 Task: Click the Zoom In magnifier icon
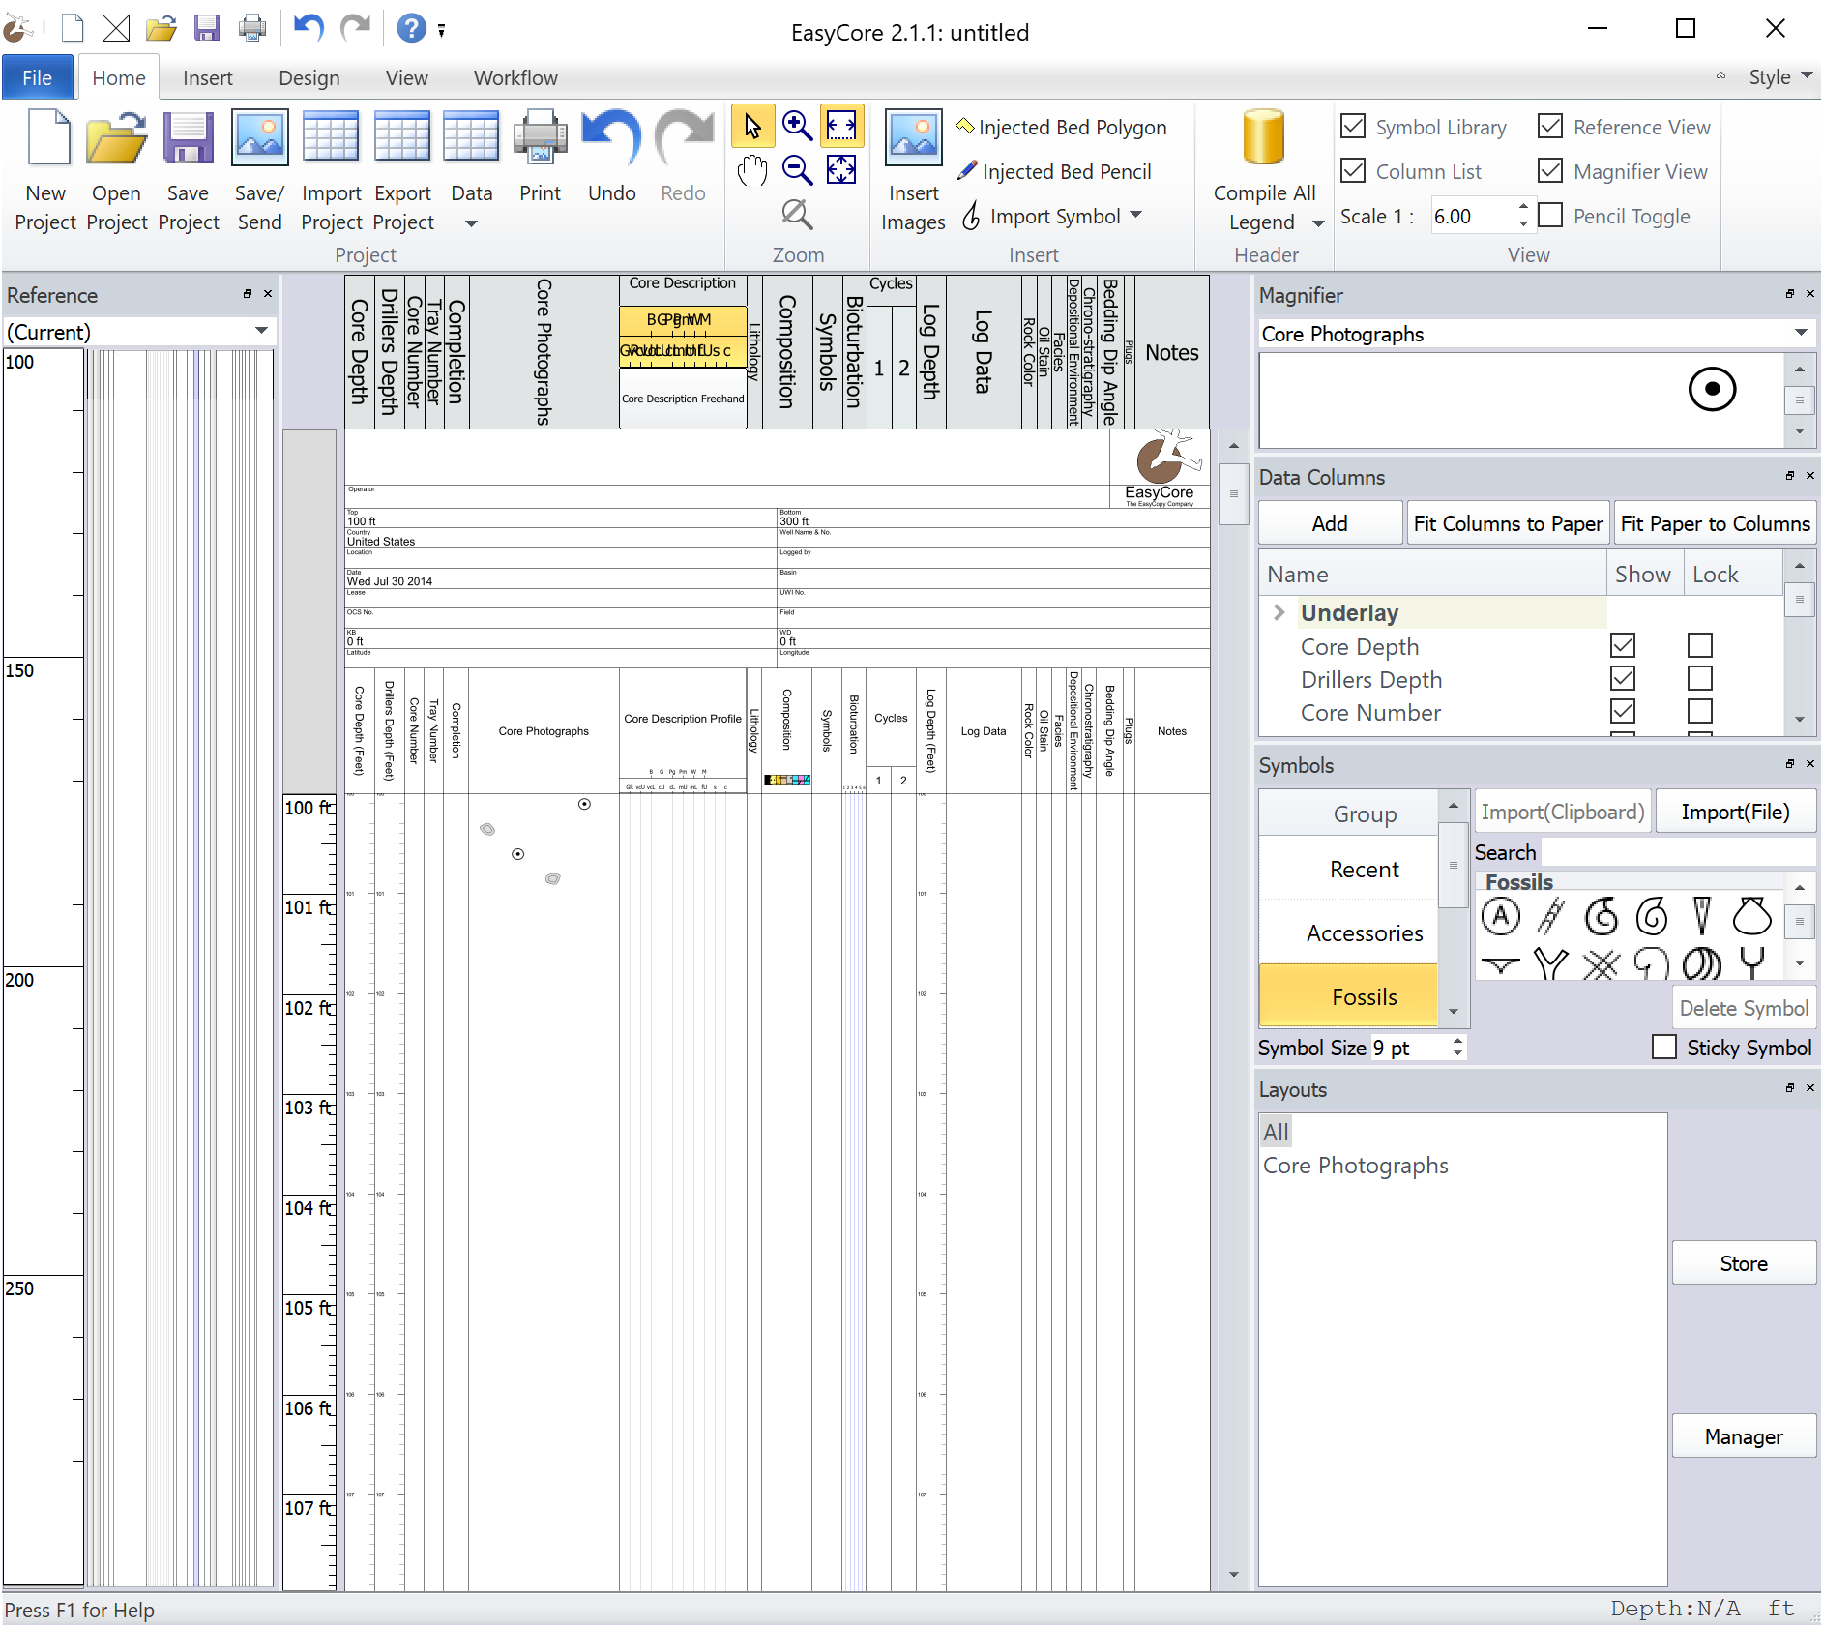796,126
